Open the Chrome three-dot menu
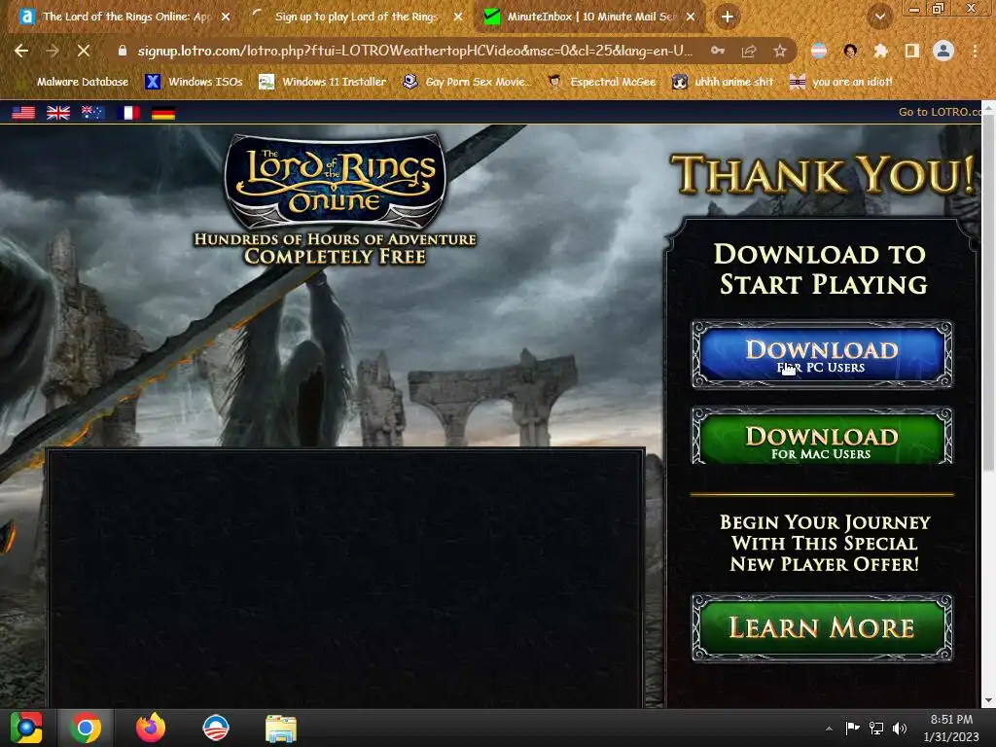Image resolution: width=996 pixels, height=747 pixels. pyautogui.click(x=975, y=51)
